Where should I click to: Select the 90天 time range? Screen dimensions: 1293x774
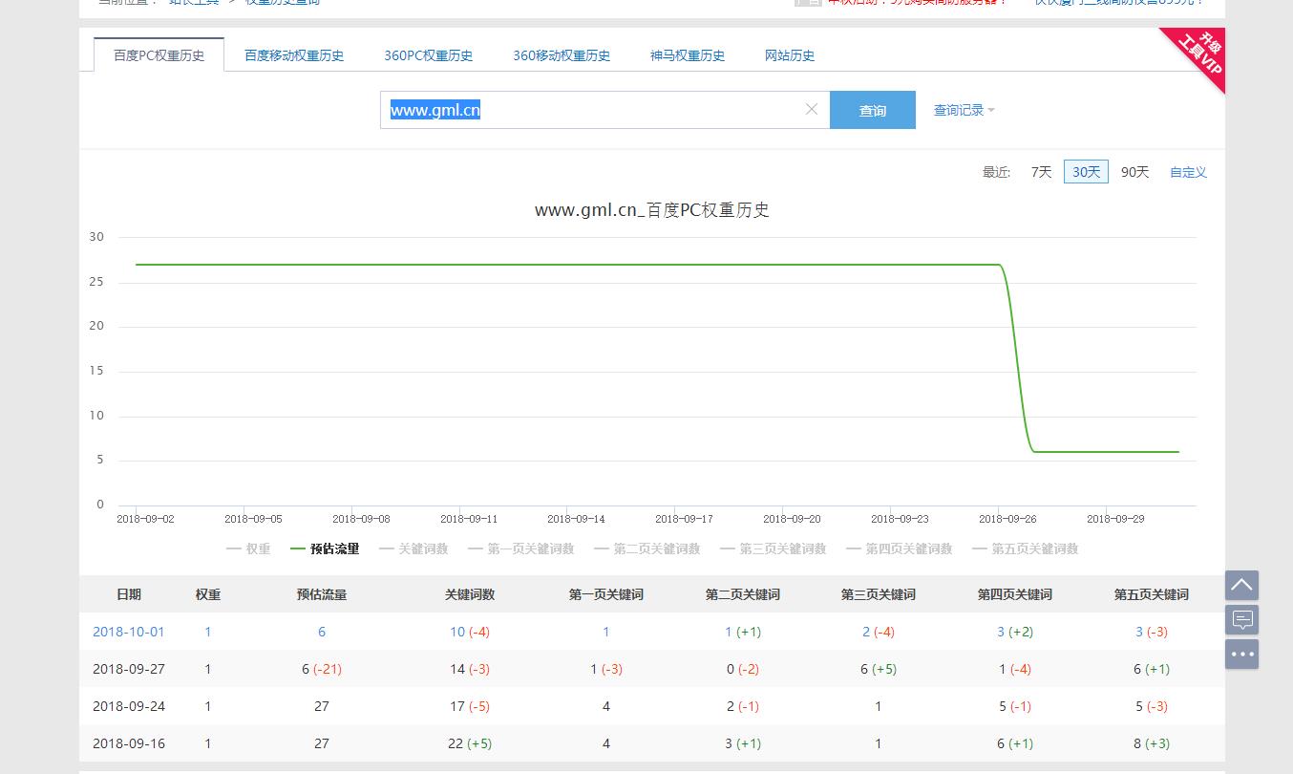(x=1134, y=172)
